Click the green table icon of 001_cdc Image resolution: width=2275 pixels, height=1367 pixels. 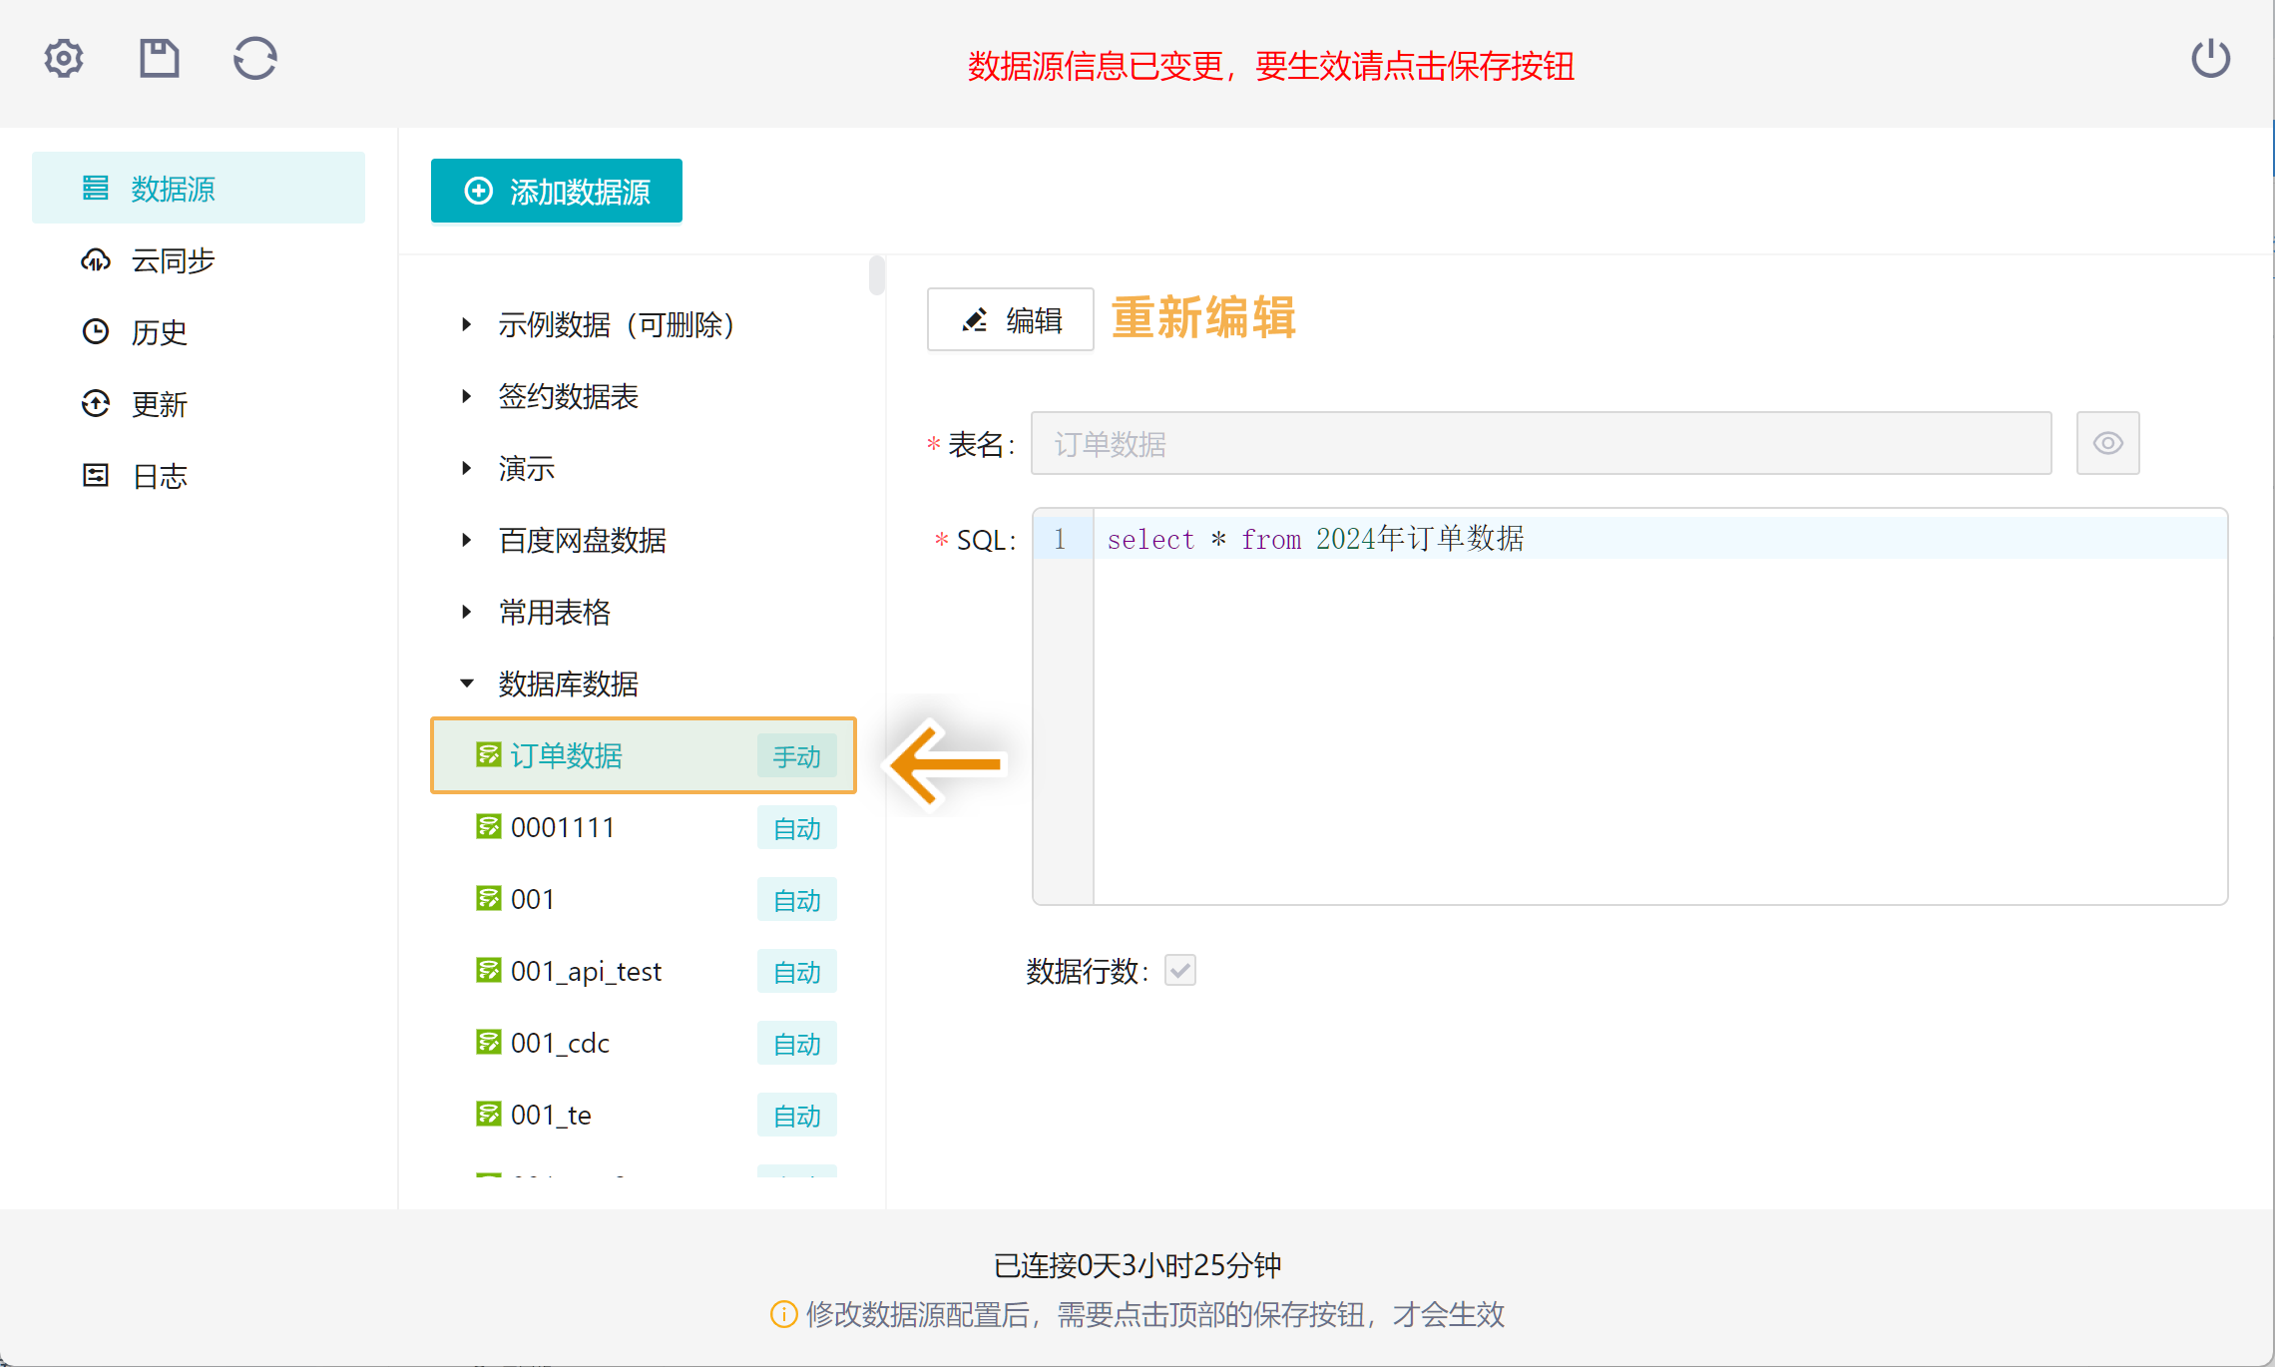pos(488,1042)
